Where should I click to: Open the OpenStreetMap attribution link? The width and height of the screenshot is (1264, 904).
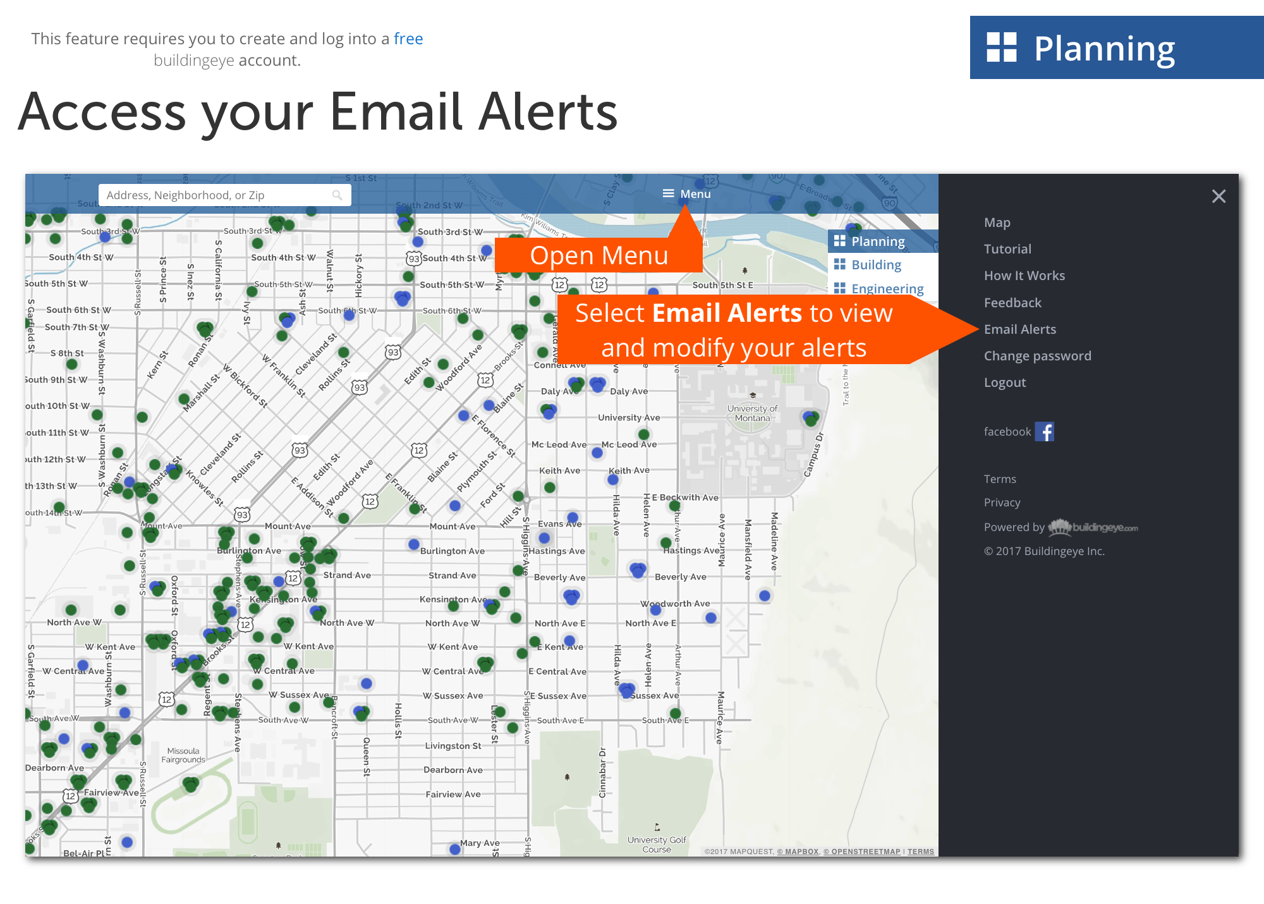click(861, 852)
